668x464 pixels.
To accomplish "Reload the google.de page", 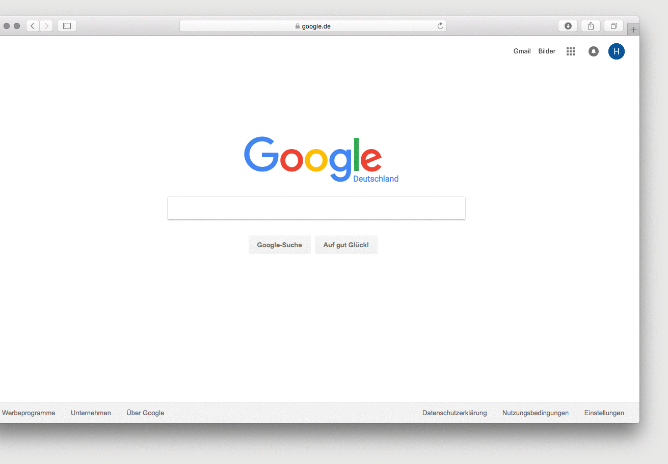I will 440,26.
